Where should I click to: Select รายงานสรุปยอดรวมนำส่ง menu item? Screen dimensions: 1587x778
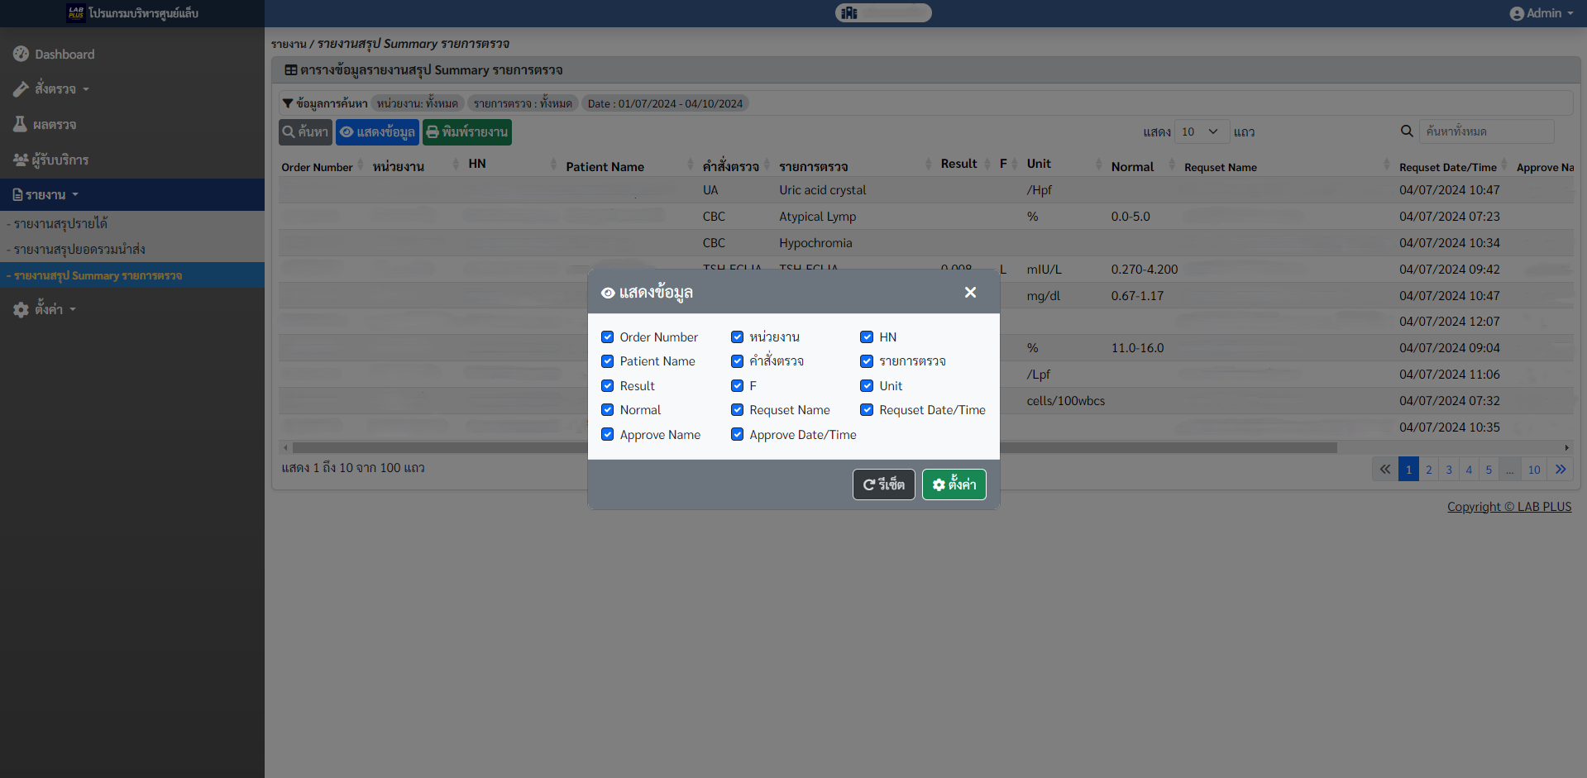pos(79,250)
